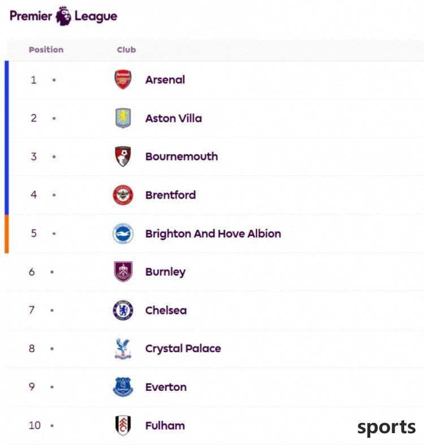Click the position number 10
424x445 pixels.
[x=34, y=425]
